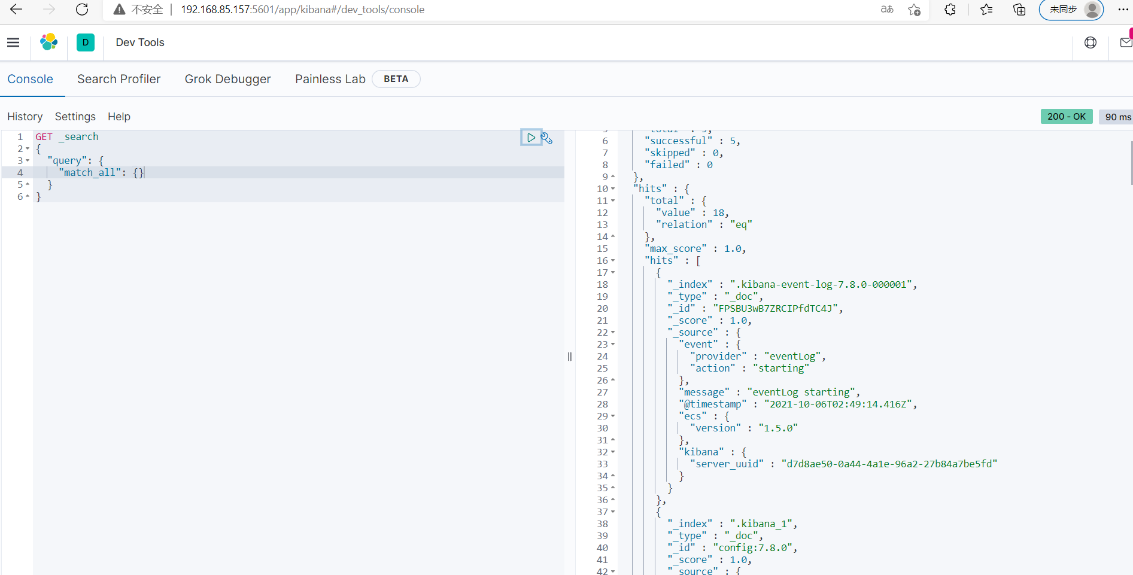This screenshot has width=1133, height=575.
Task: Click the browser address bar URL
Action: 302,10
